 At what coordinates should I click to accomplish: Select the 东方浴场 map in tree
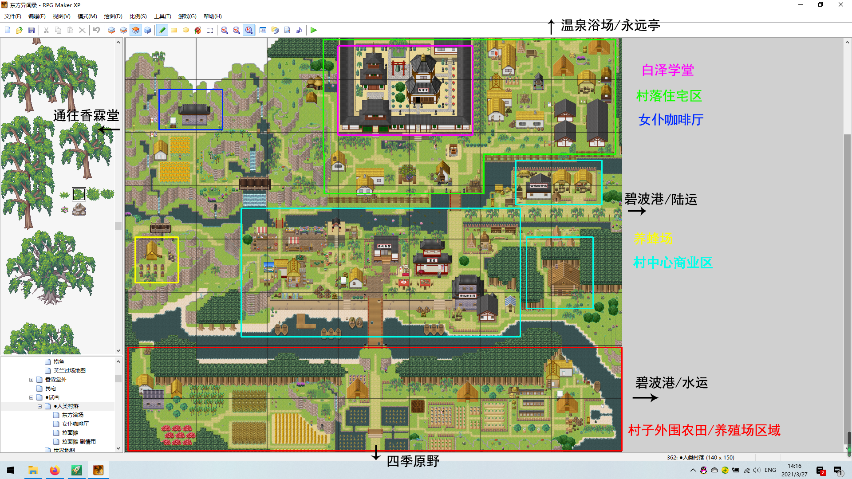point(73,415)
